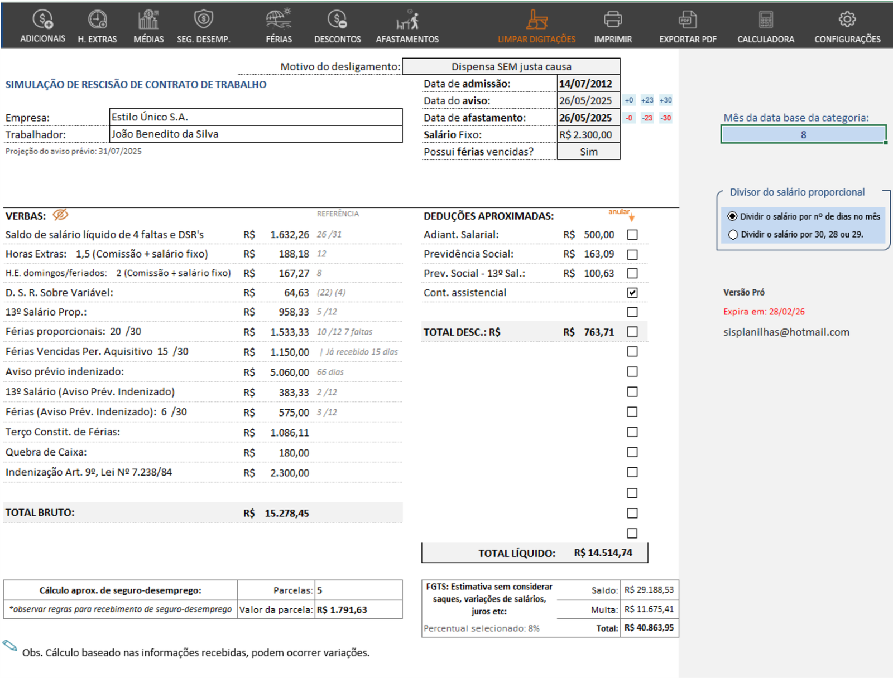Click the +30 aviso date button

click(665, 100)
